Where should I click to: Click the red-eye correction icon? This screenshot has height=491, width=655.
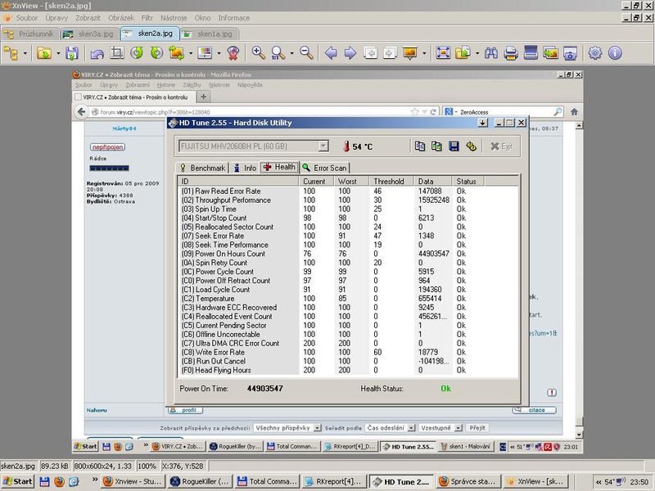click(x=233, y=53)
